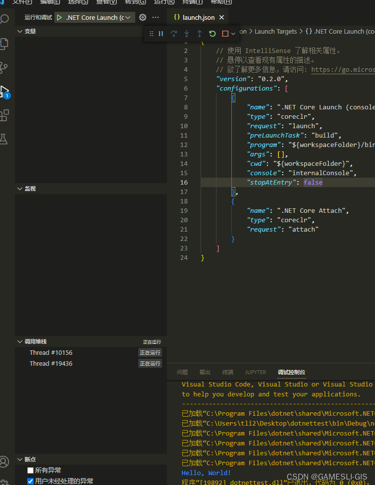The height and width of the screenshot is (485, 375).
Task: Place cursor on the false value
Action: point(313,183)
